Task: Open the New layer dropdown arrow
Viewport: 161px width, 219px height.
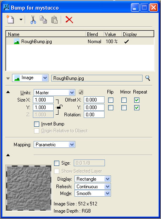Action: pos(21,20)
